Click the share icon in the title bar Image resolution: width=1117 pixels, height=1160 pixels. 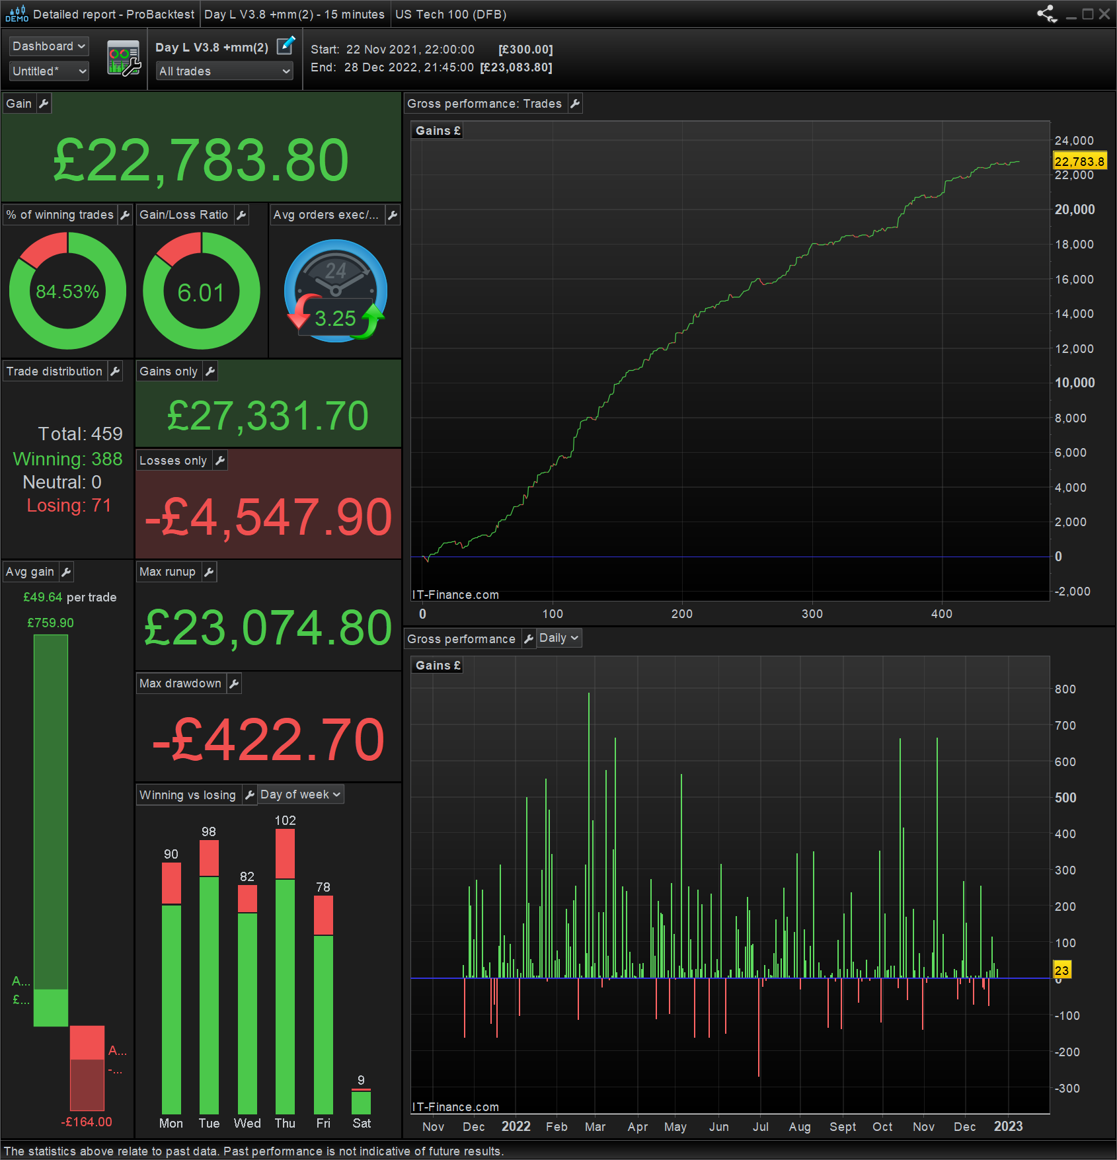(x=1047, y=14)
